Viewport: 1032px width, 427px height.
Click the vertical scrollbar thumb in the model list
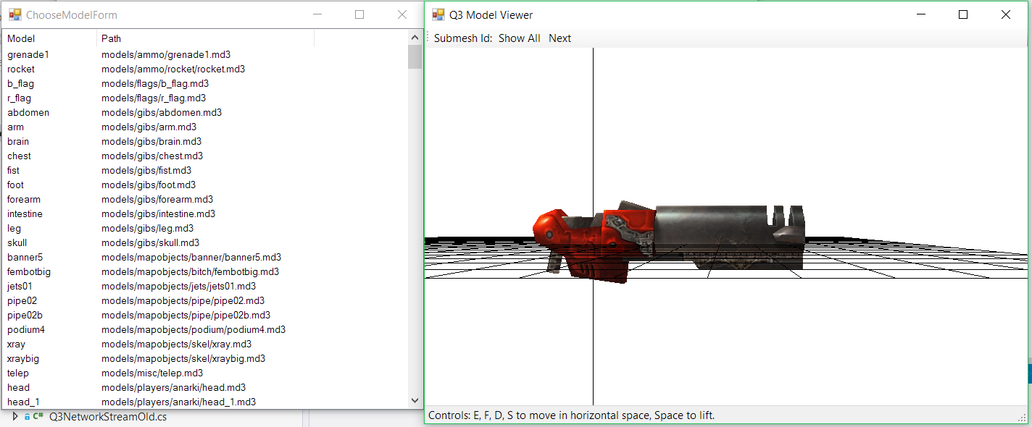415,56
